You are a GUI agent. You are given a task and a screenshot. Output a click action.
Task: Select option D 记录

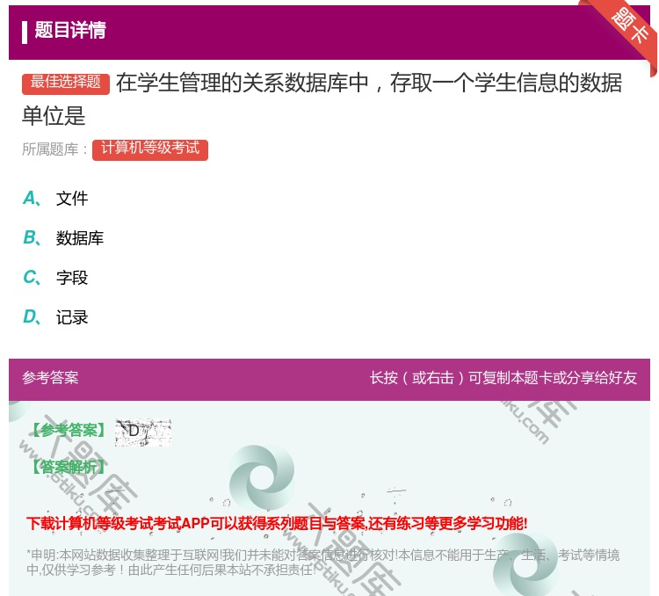(55, 317)
